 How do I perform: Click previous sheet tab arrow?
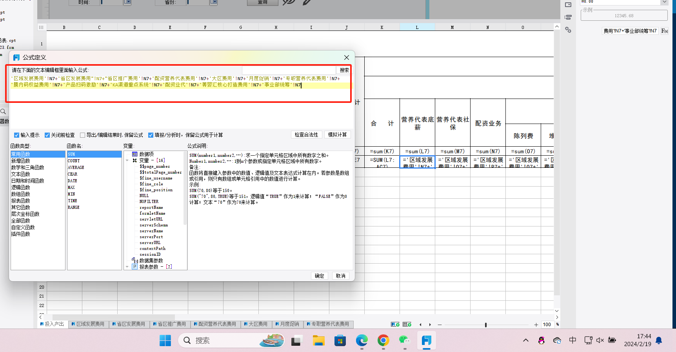420,324
